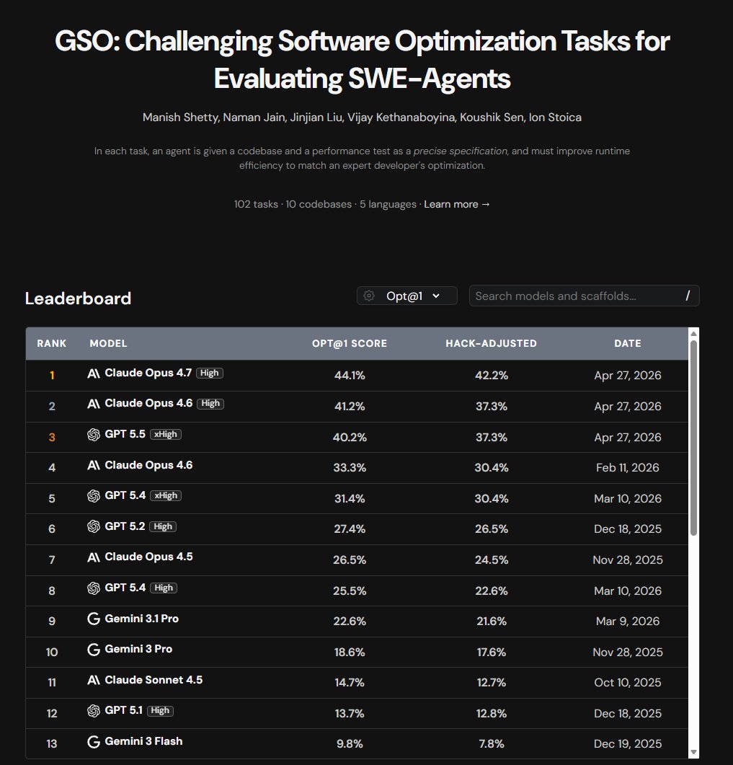Click the Anthropic logo in the rank 4 row
The height and width of the screenshot is (765, 733).
(94, 466)
